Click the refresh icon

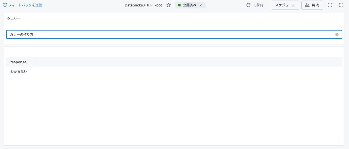[248, 5]
